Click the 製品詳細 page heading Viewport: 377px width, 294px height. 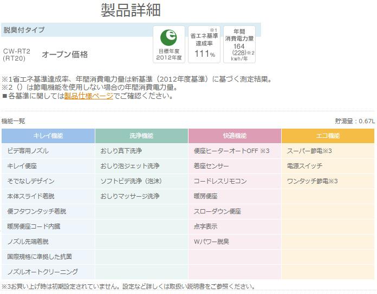tap(131, 10)
